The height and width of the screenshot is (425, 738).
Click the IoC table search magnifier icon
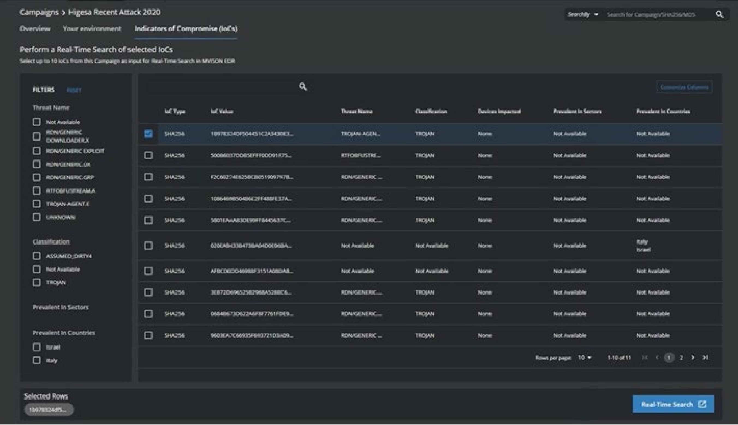[303, 86]
